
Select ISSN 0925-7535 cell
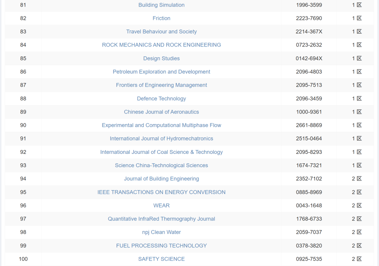[309, 259]
